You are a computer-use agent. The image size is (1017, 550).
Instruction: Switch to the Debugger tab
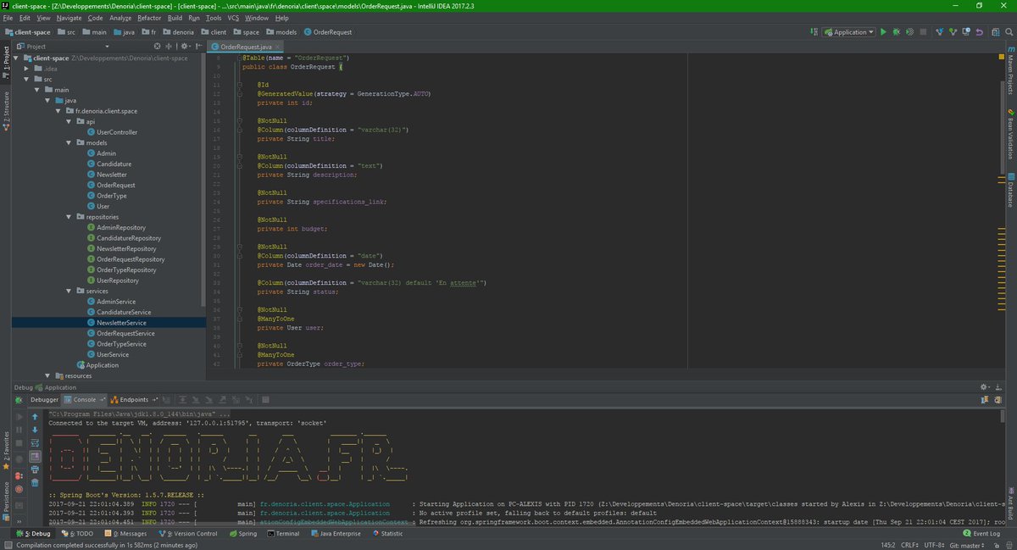(45, 399)
